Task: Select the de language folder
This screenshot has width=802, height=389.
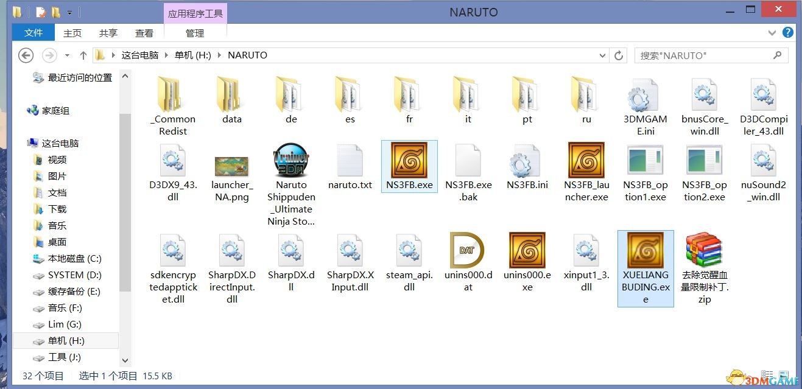Action: point(291,100)
